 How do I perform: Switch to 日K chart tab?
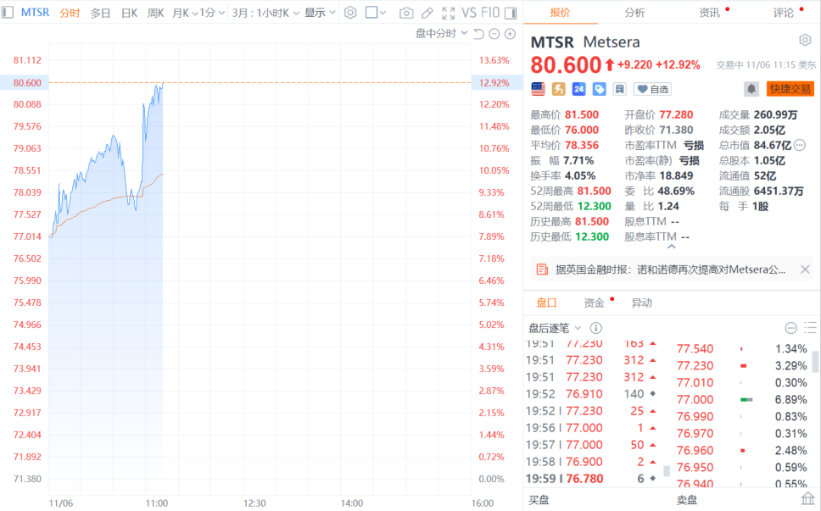(129, 13)
